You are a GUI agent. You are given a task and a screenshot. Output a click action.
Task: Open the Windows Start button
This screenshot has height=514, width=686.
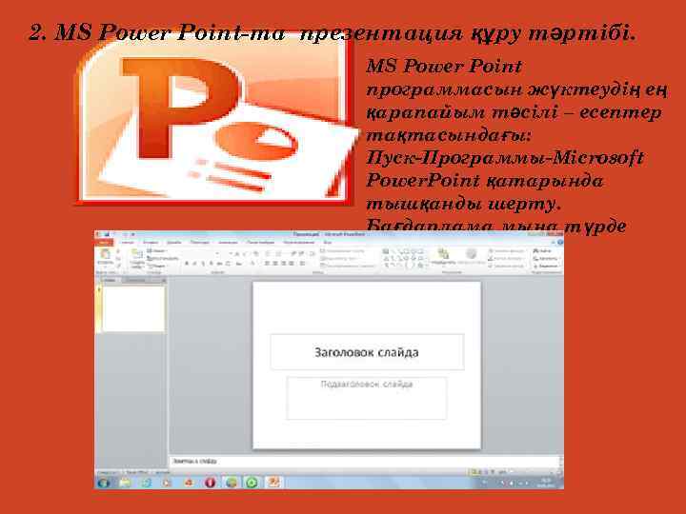[103, 483]
